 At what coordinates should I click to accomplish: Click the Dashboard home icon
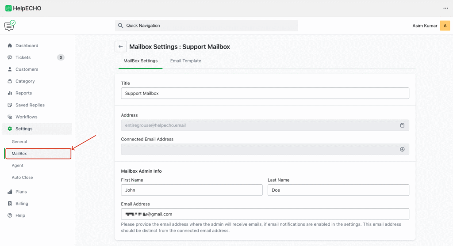(10, 45)
